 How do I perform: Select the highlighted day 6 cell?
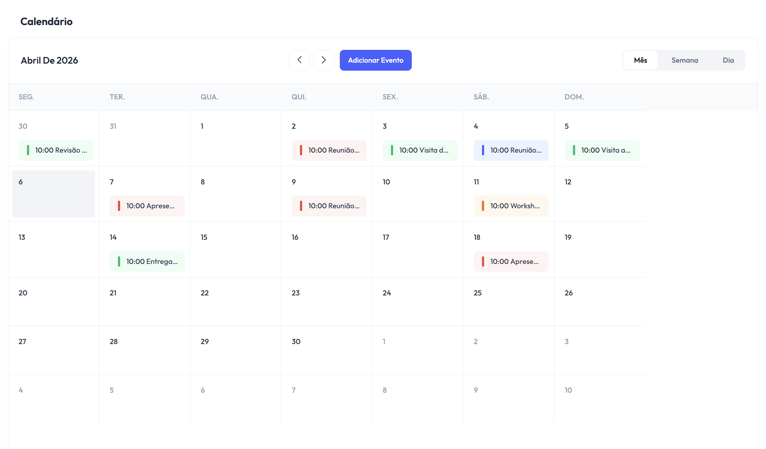pyautogui.click(x=54, y=194)
